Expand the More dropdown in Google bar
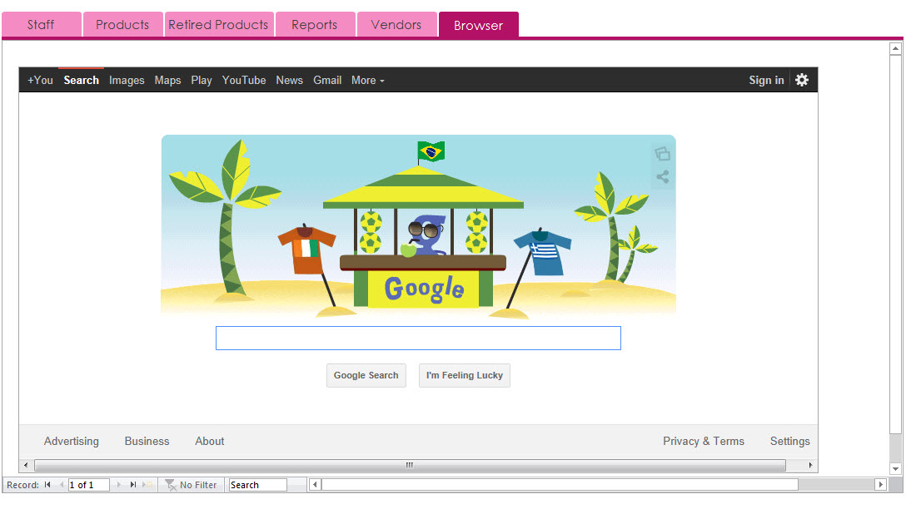 point(367,81)
